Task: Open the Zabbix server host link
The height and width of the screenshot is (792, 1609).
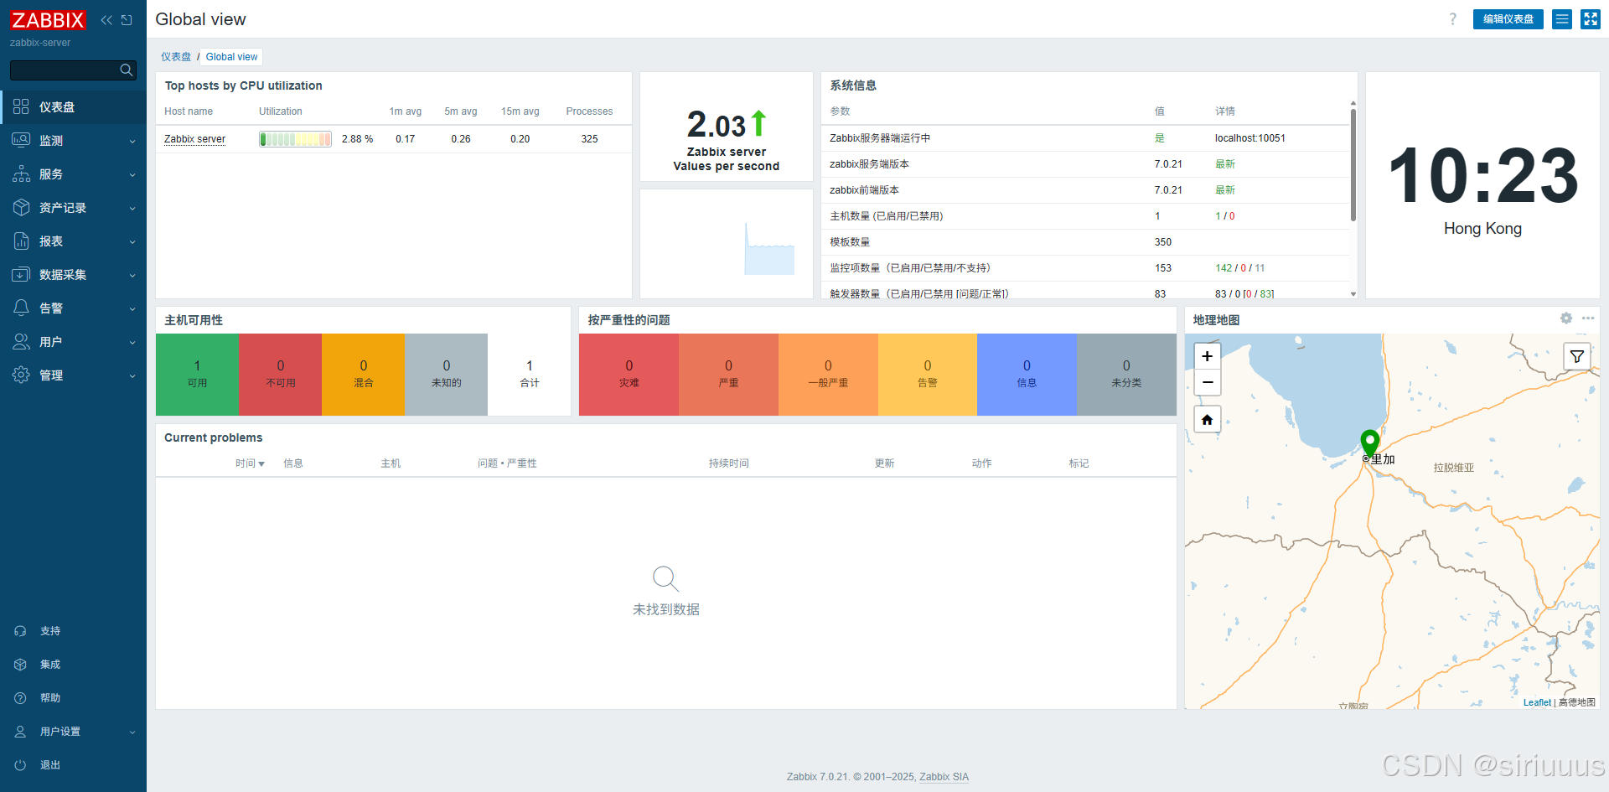Action: (x=194, y=139)
